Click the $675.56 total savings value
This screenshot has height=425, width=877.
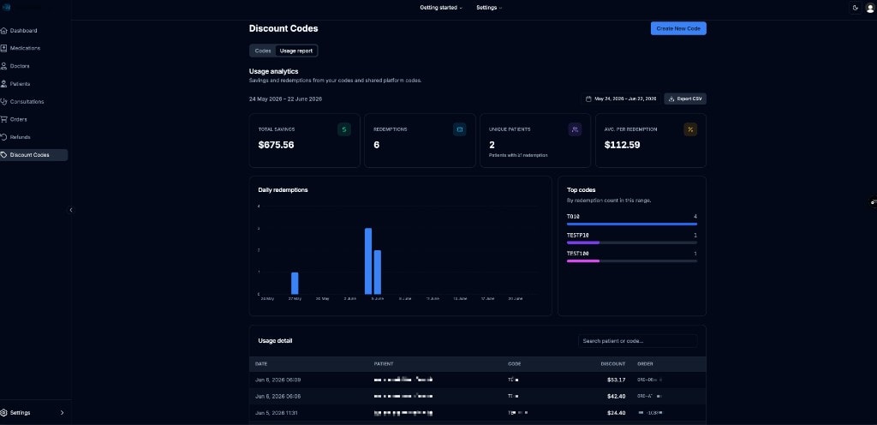point(276,145)
